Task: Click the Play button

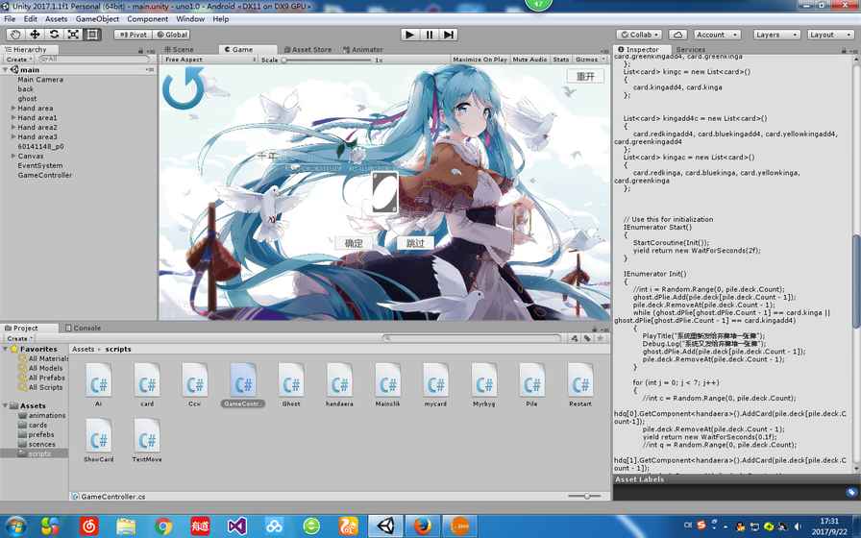Action: [x=409, y=34]
